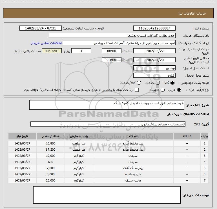Select the خدمت radio button
This screenshot has width=217, height=209.
coord(158,83)
